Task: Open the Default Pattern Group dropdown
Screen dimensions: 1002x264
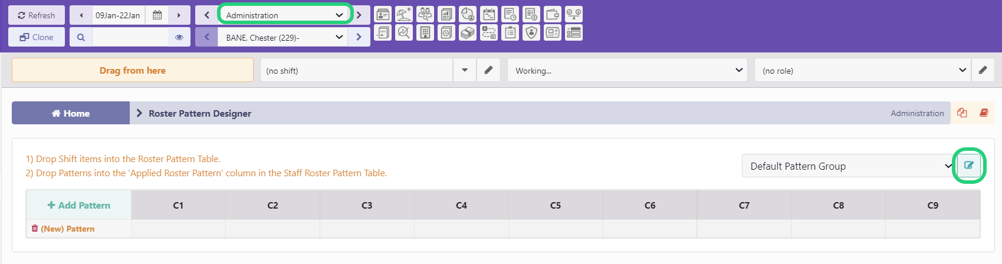Action: coord(849,166)
